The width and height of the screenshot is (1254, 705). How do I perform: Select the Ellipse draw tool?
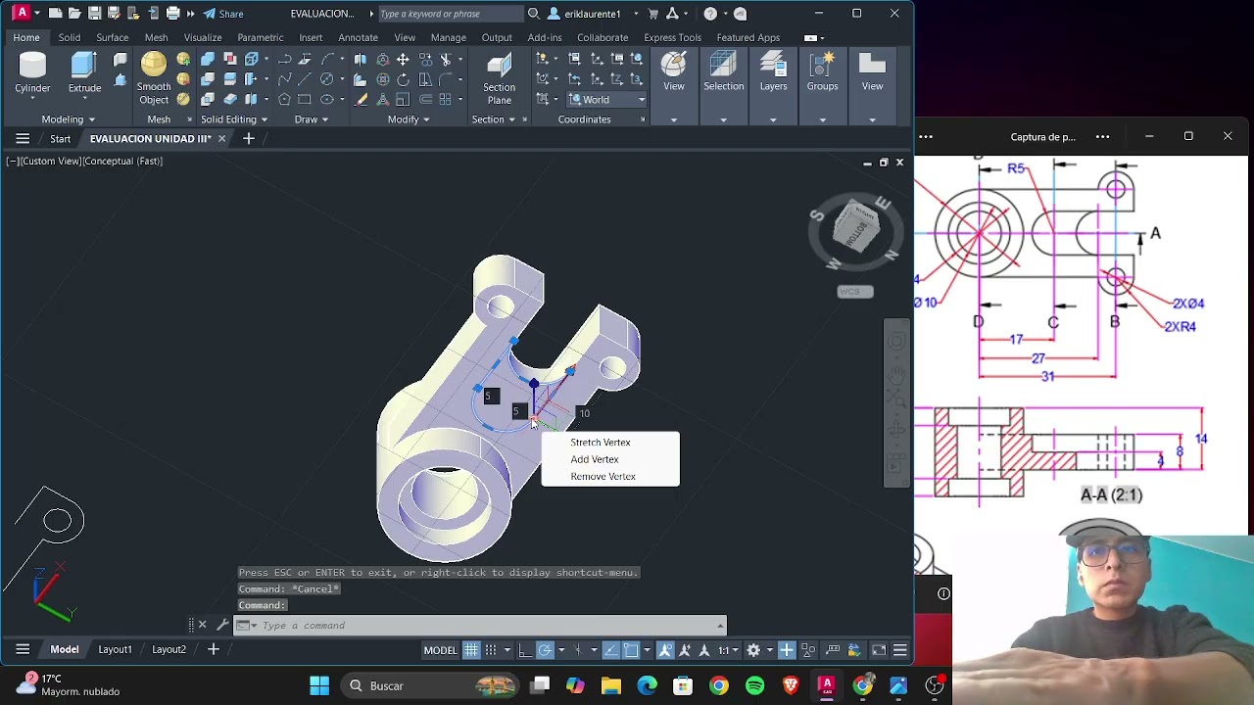tap(326, 99)
